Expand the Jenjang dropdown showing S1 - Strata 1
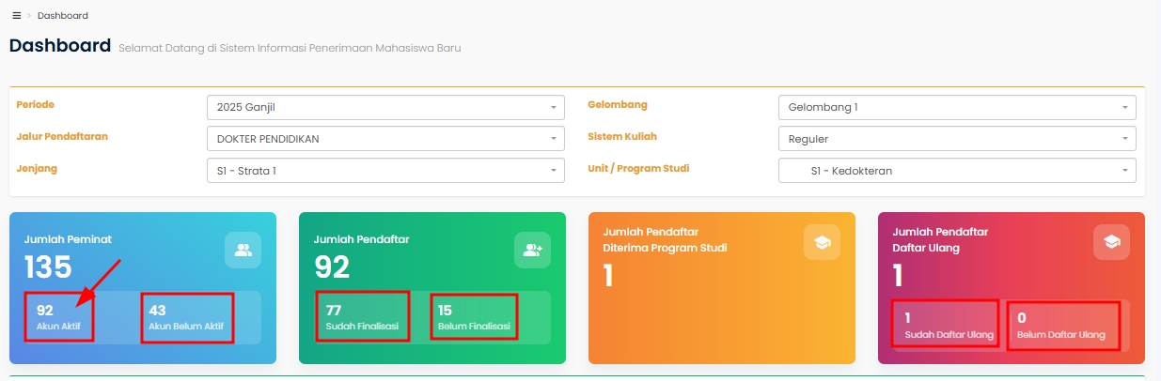The width and height of the screenshot is (1161, 381). pyautogui.click(x=385, y=171)
